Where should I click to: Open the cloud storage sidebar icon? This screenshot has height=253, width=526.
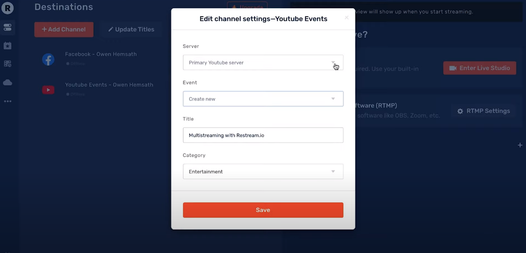7,82
